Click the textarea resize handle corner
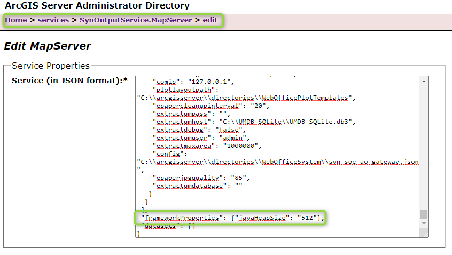The height and width of the screenshot is (255, 452). [425, 234]
